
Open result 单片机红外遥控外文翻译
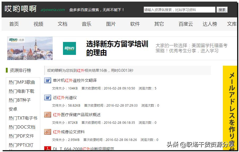tap(75, 80)
